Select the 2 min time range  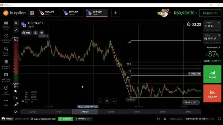point(188,112)
